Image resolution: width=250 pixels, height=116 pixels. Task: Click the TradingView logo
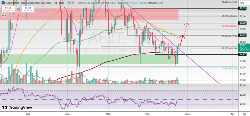point(17,107)
